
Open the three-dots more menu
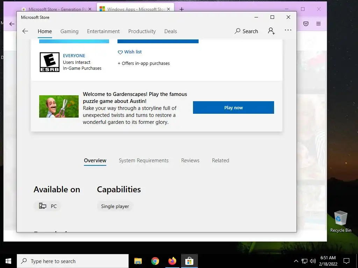tap(288, 30)
